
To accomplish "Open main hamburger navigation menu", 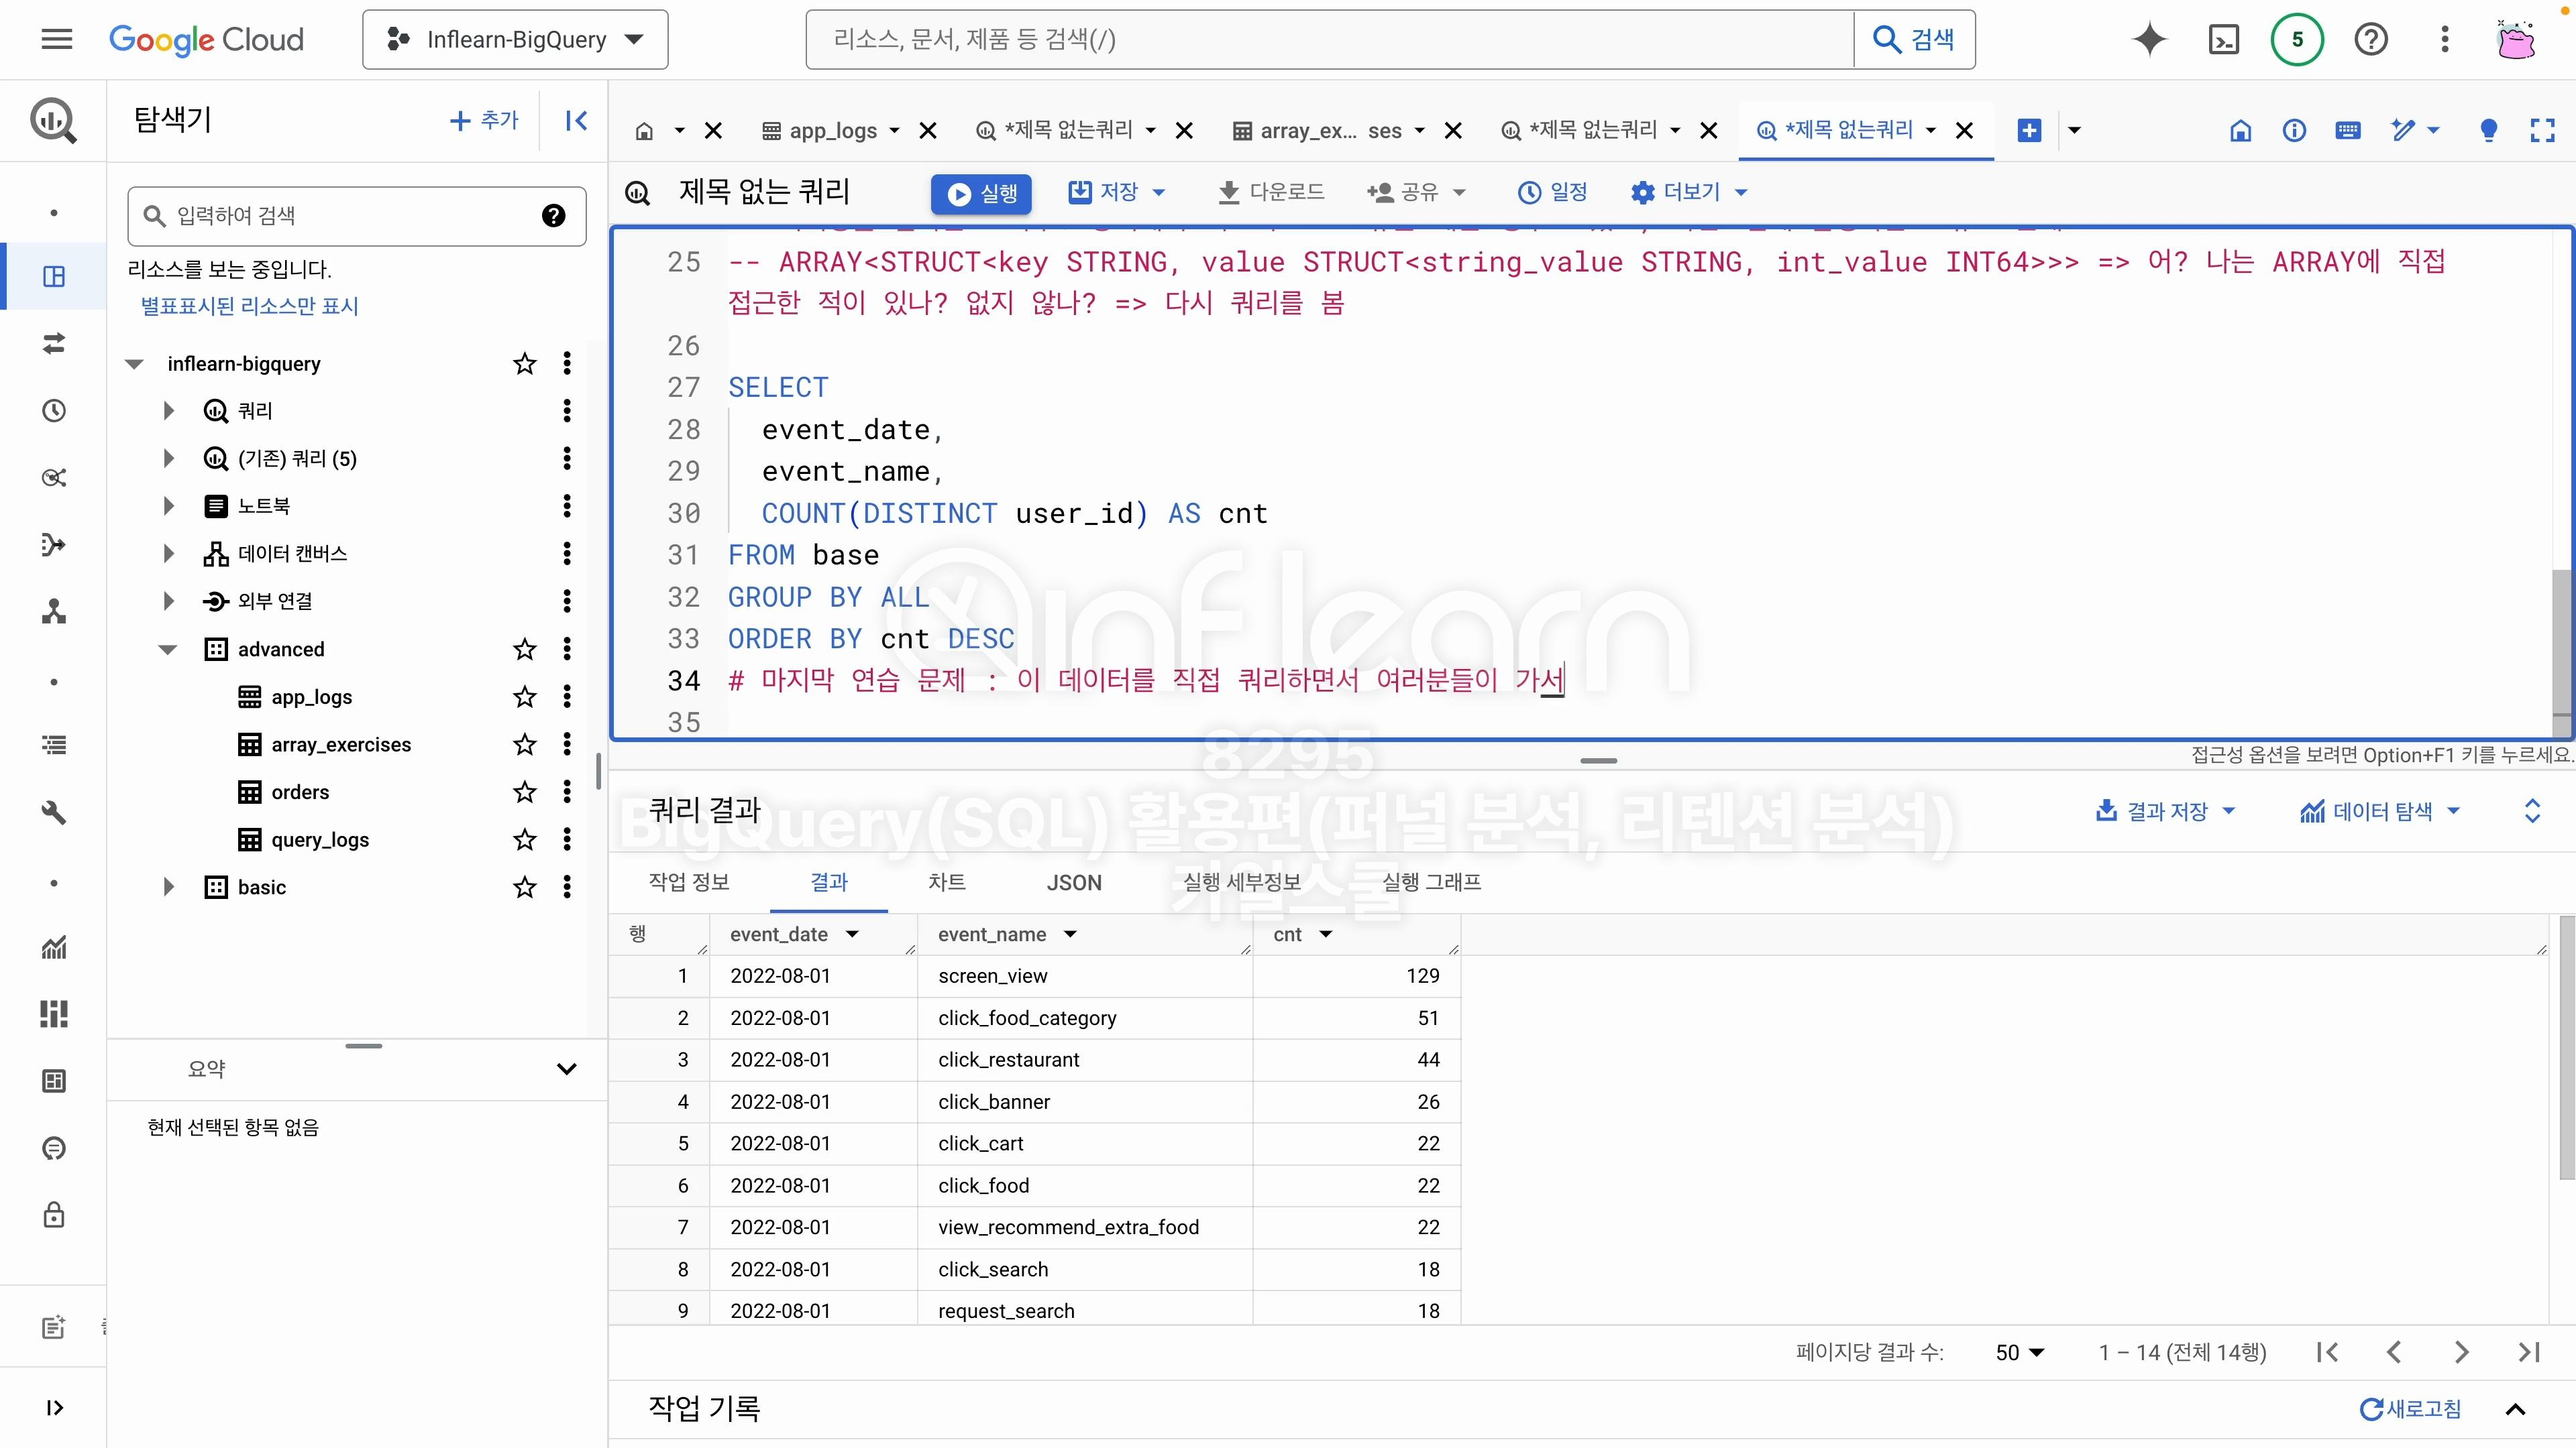I will (x=57, y=40).
